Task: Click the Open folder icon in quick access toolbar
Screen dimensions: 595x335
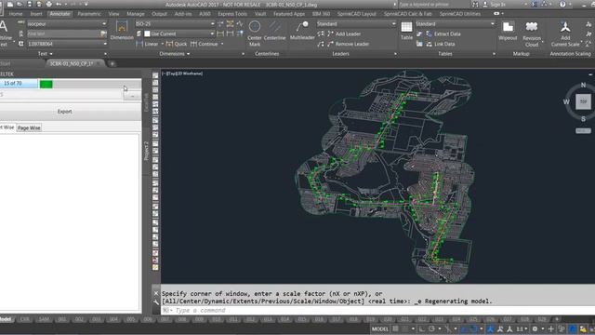Action: coord(20,4)
